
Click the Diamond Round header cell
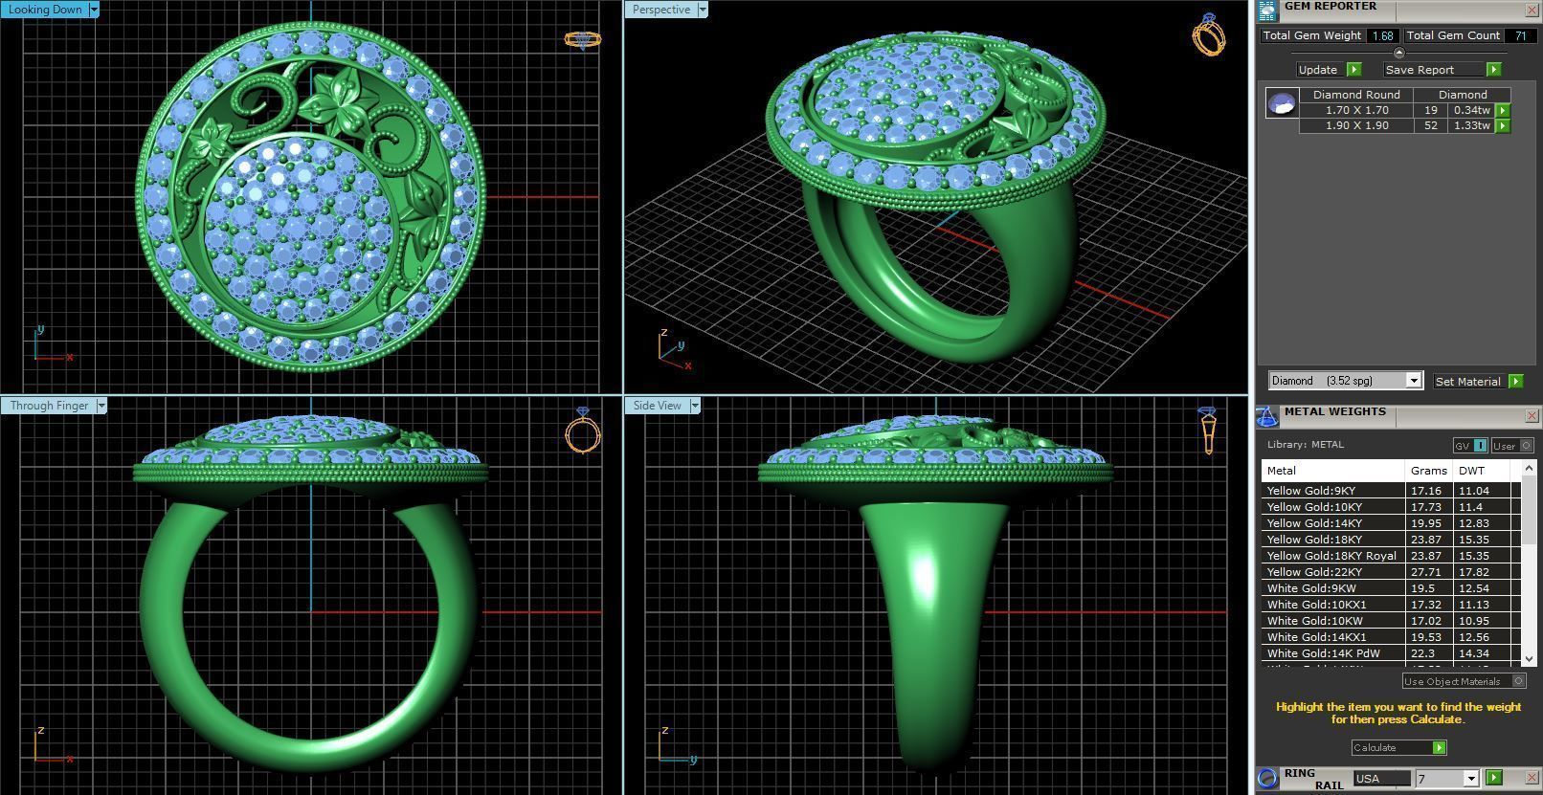tap(1356, 95)
